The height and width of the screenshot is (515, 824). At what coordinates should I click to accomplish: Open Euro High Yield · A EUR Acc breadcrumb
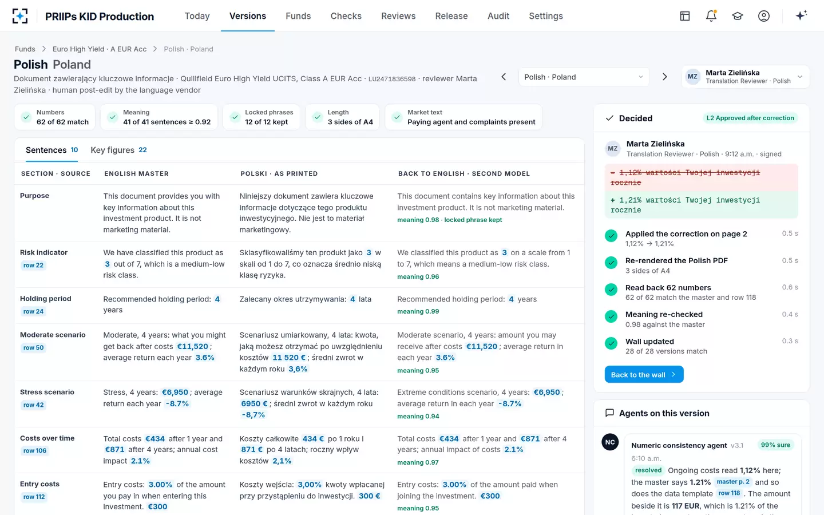click(x=100, y=49)
